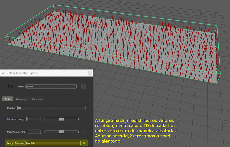The width and height of the screenshot is (230, 147).
Task: Click the Direction field with $N
Action: pyautogui.click(x=51, y=108)
